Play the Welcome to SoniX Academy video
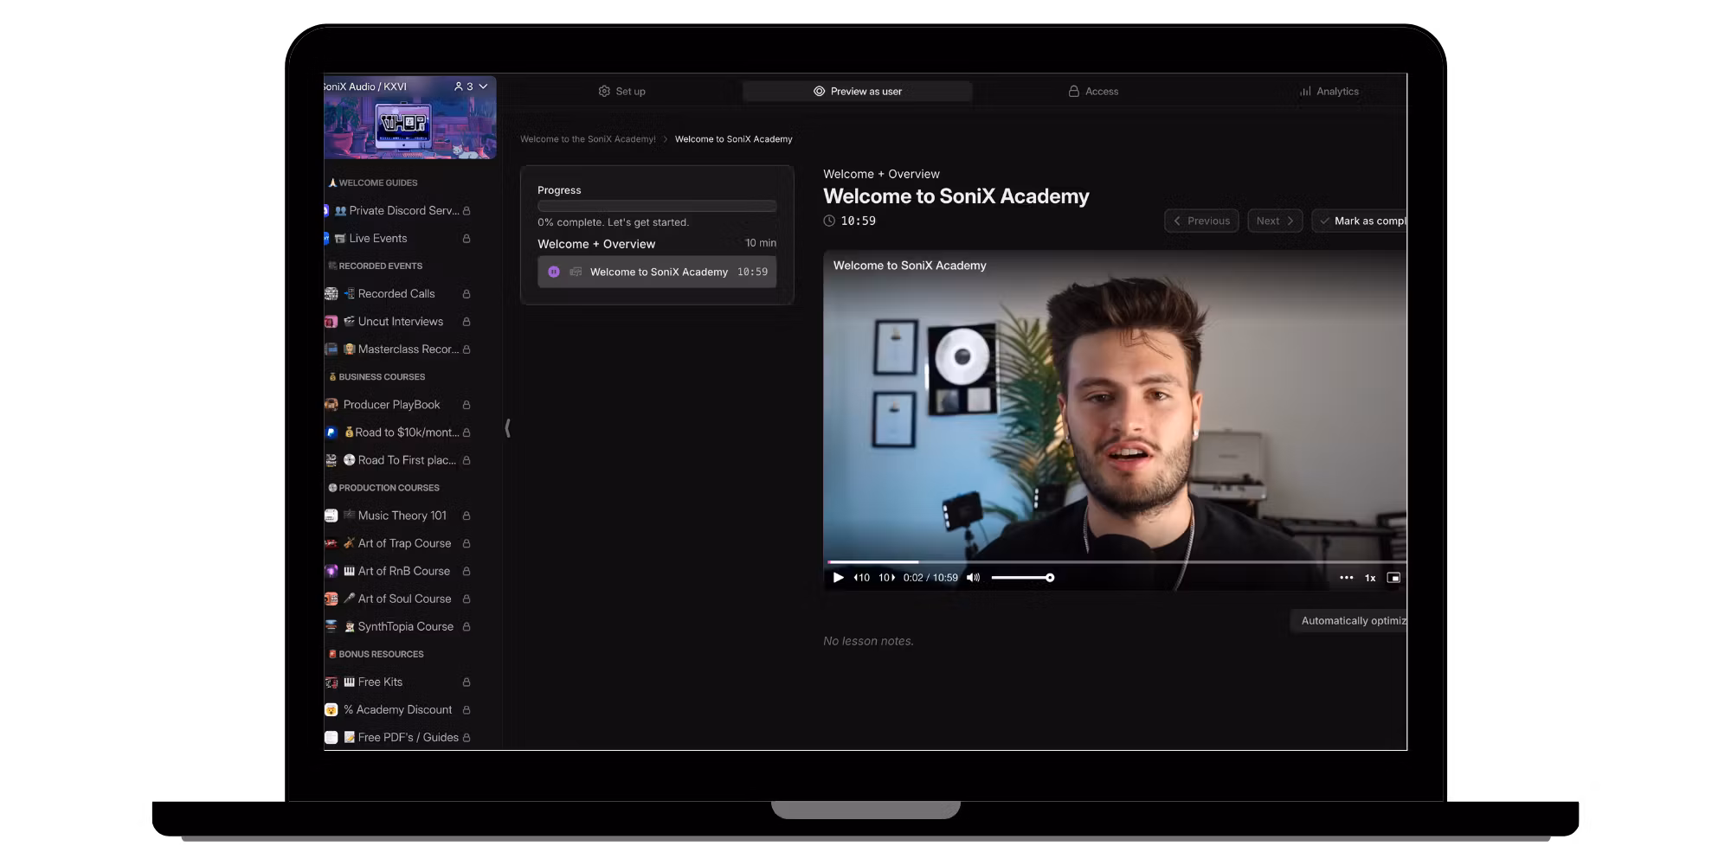 click(838, 578)
